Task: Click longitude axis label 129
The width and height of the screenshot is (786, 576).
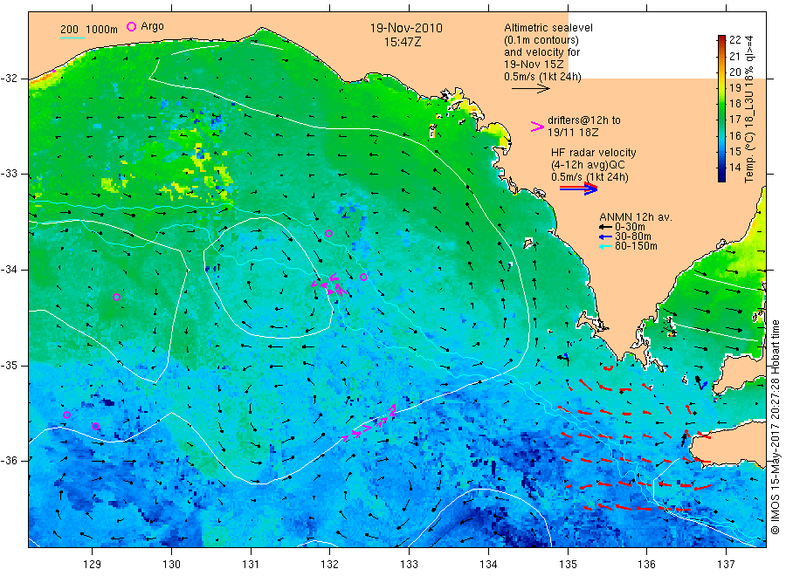Action: (93, 565)
